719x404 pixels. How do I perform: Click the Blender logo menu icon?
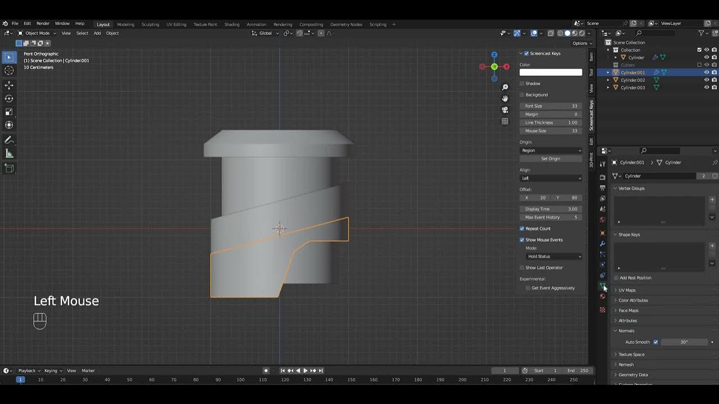(5, 24)
